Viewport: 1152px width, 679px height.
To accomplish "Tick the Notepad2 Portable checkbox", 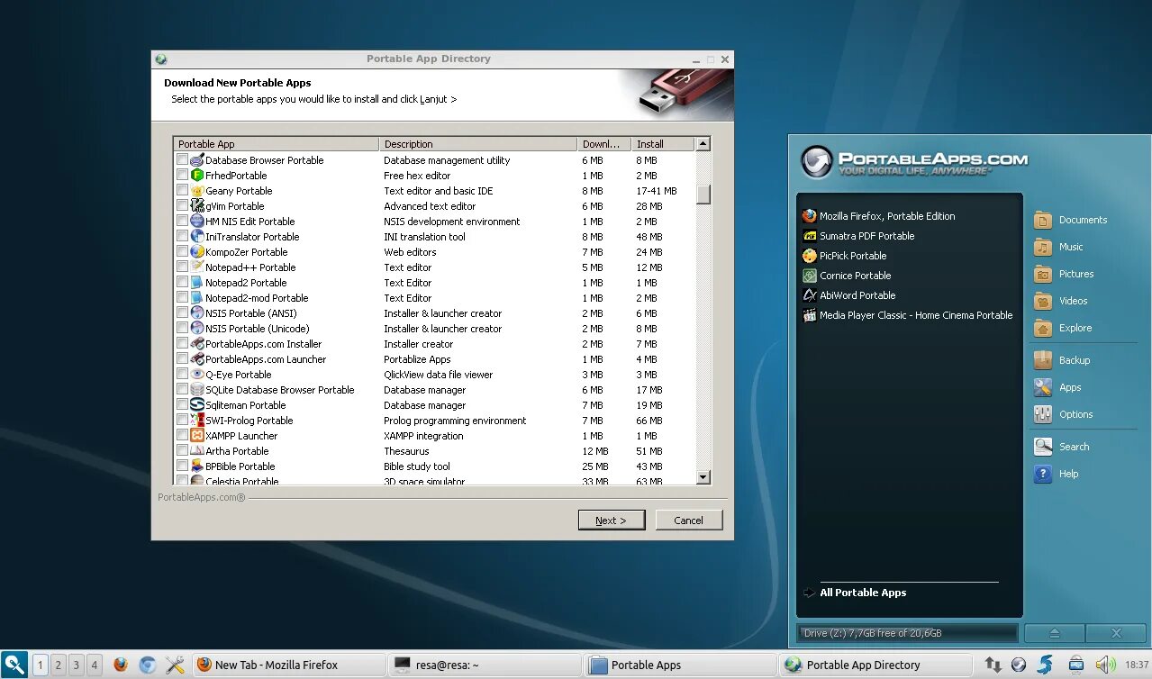I will (183, 283).
